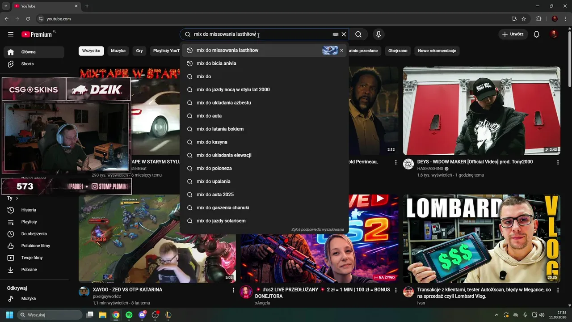Click the address bar youtube.com
572x322 pixels.
pos(59,19)
